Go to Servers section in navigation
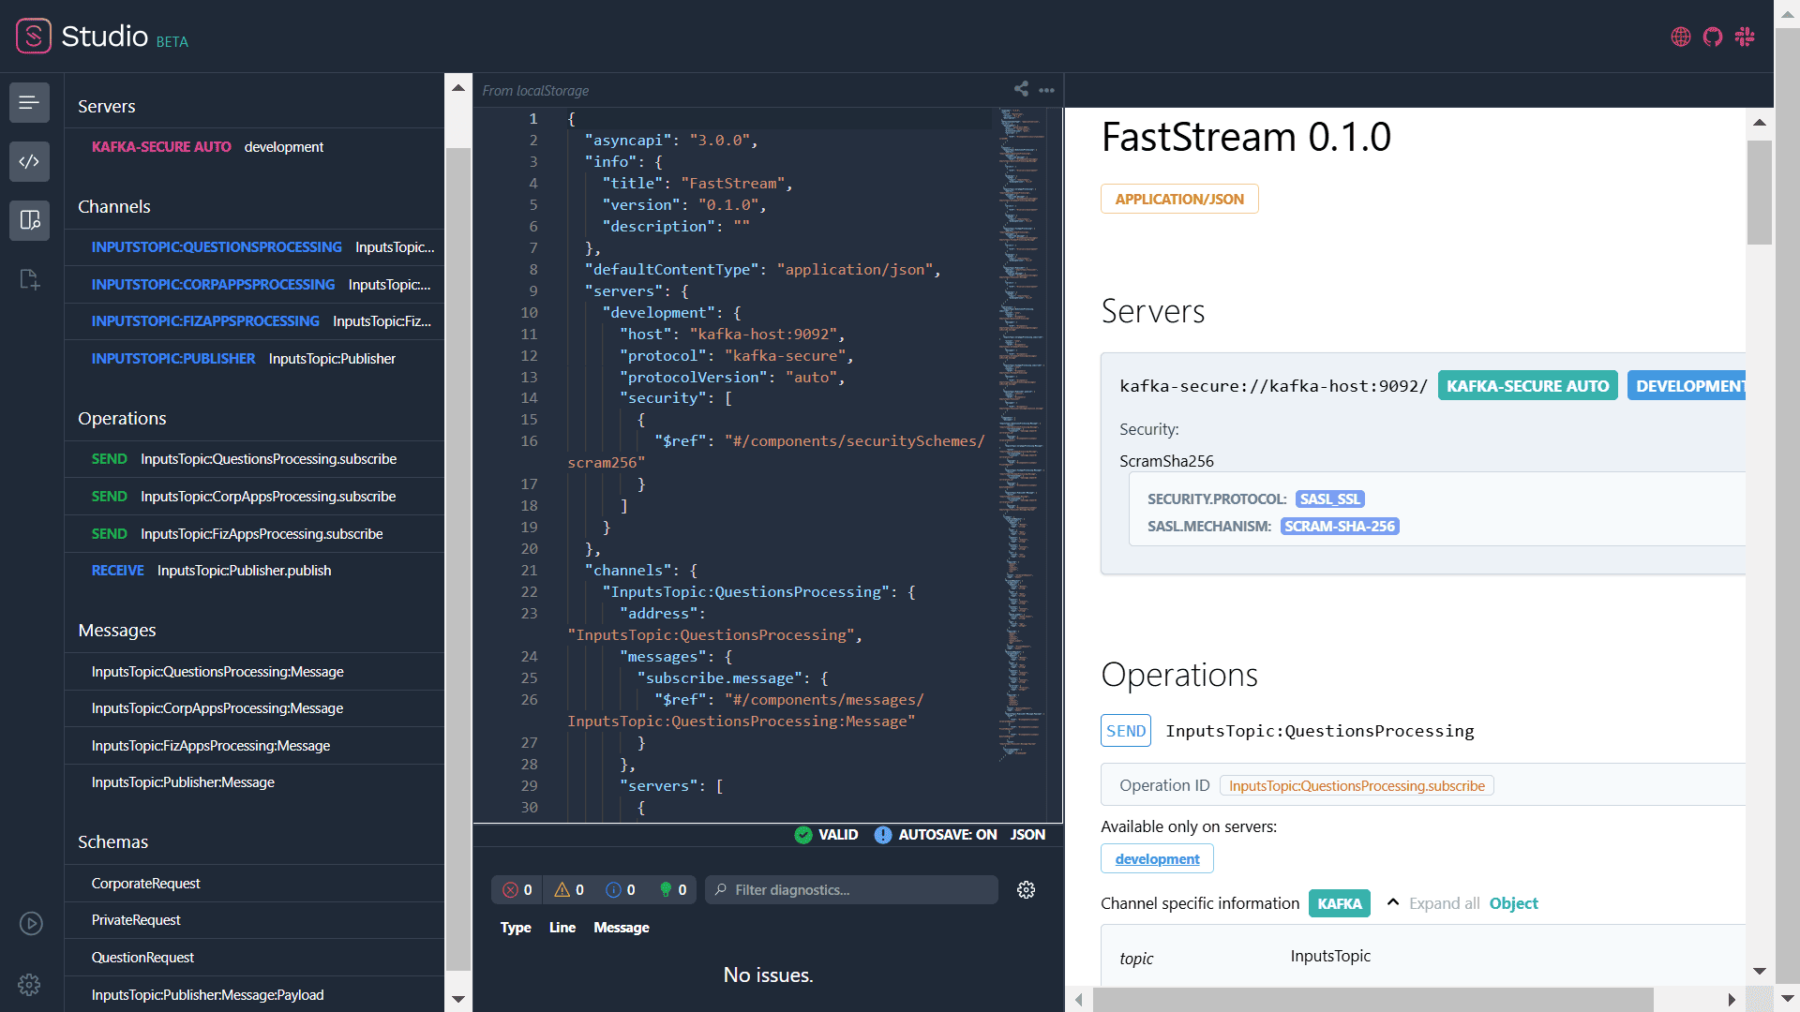 click(x=107, y=106)
